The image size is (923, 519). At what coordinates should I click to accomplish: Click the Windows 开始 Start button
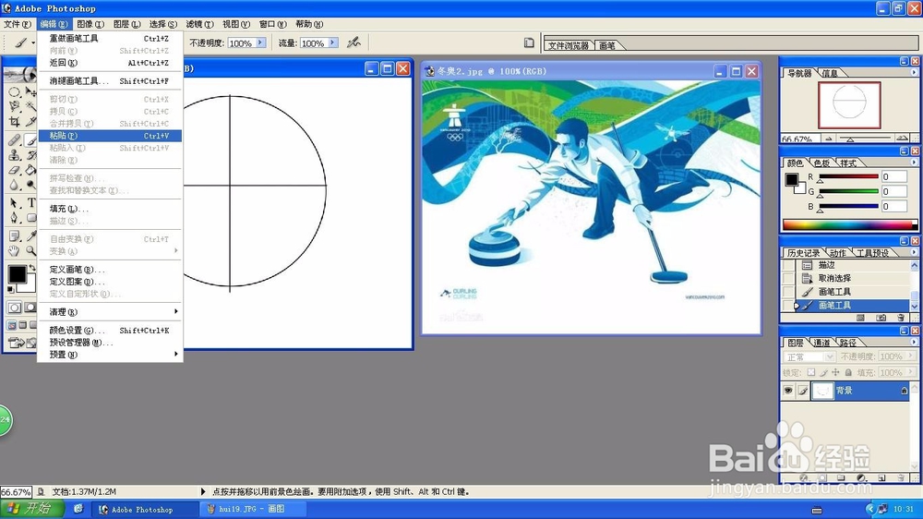[30, 509]
